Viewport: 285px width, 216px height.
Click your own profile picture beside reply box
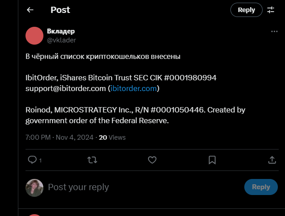pos(34,187)
